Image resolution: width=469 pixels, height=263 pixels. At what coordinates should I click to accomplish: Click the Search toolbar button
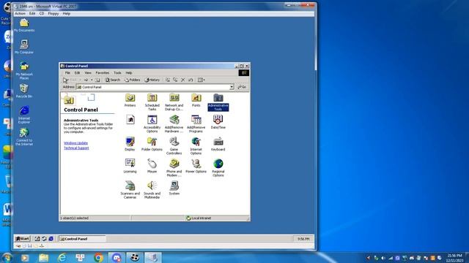click(112, 80)
